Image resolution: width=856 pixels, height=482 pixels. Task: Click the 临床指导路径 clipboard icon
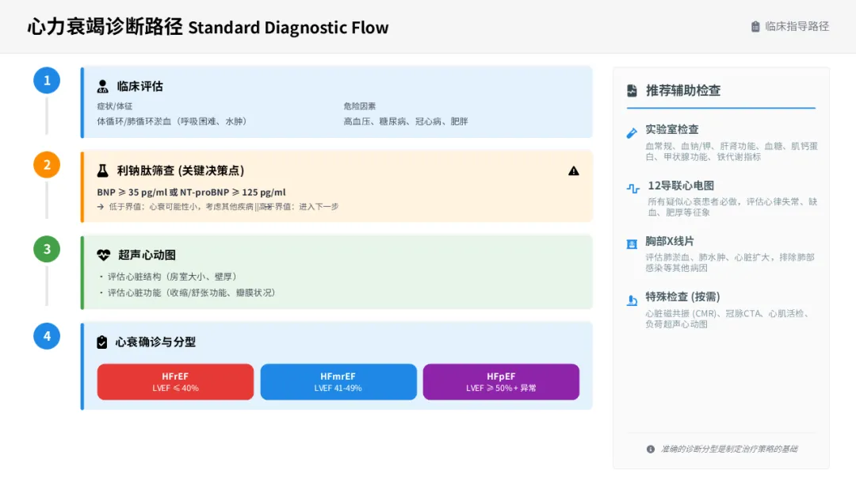pyautogui.click(x=755, y=27)
